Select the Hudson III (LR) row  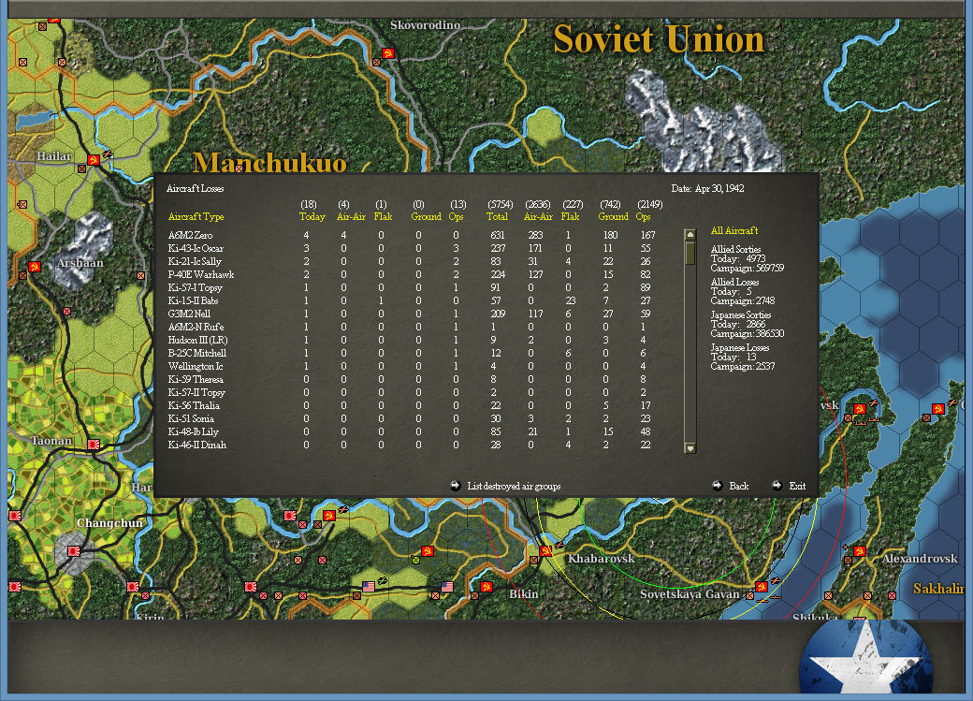412,341
